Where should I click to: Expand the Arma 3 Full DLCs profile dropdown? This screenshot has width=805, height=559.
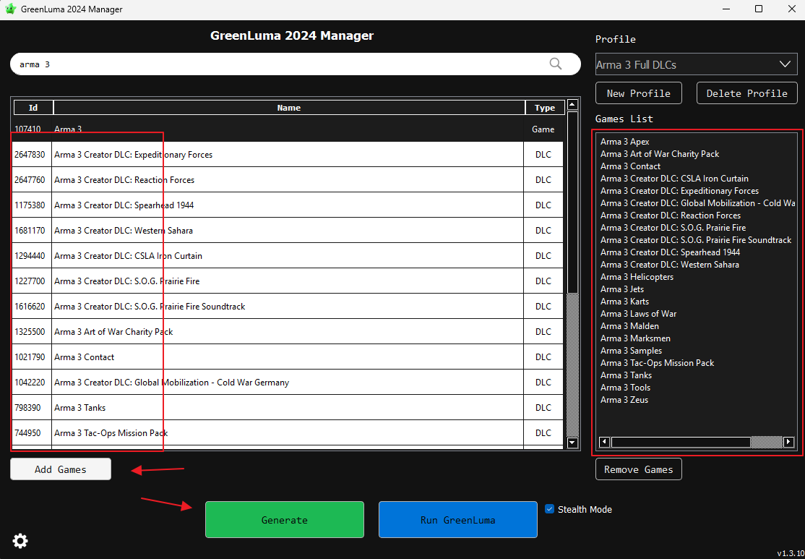785,64
